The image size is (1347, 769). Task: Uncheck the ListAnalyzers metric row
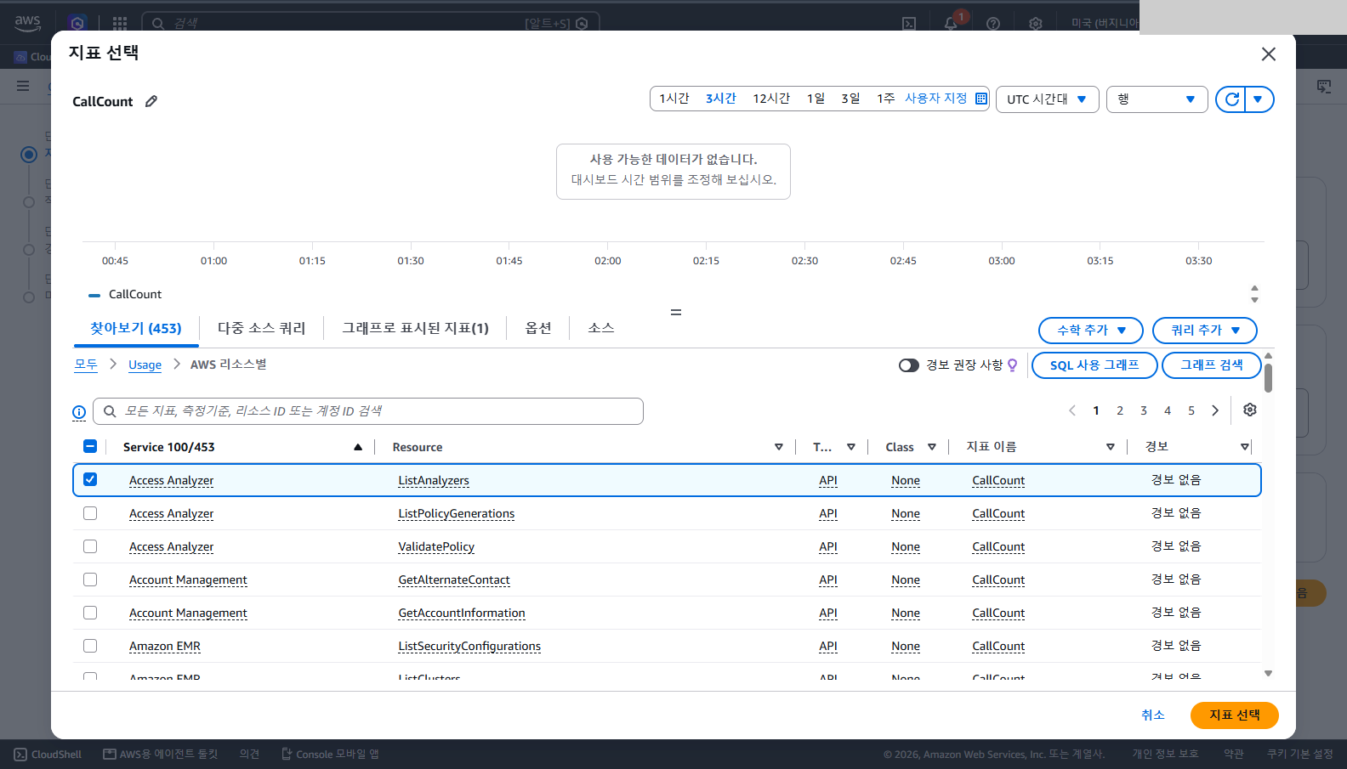point(90,479)
